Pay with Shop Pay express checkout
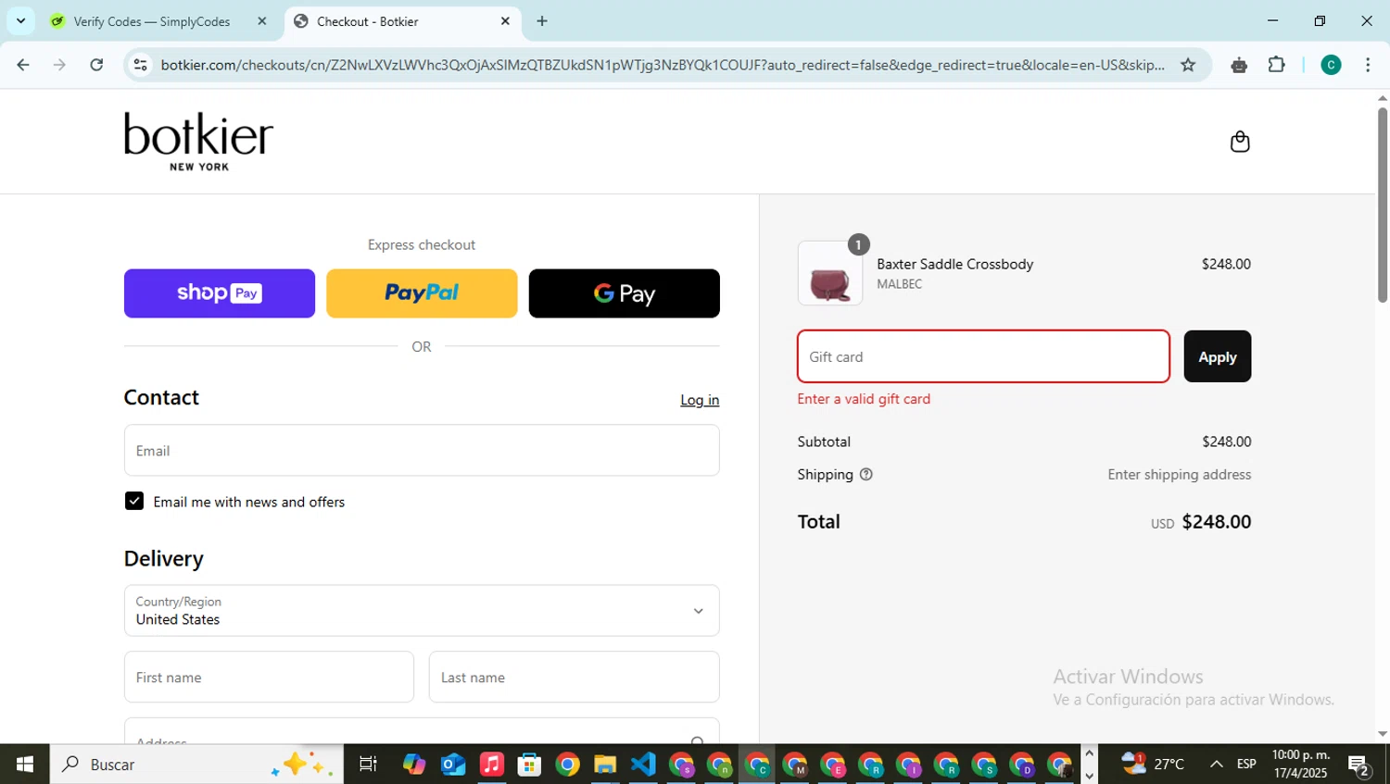Screen dimensions: 1390x784 (x=220, y=293)
